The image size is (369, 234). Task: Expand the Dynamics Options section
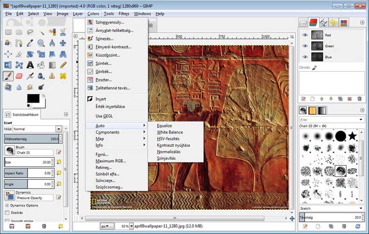point(7,205)
